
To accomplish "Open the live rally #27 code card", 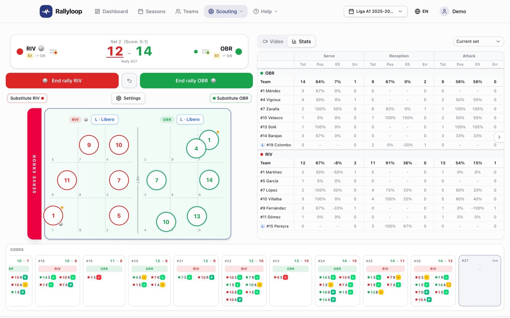I will coord(480,280).
